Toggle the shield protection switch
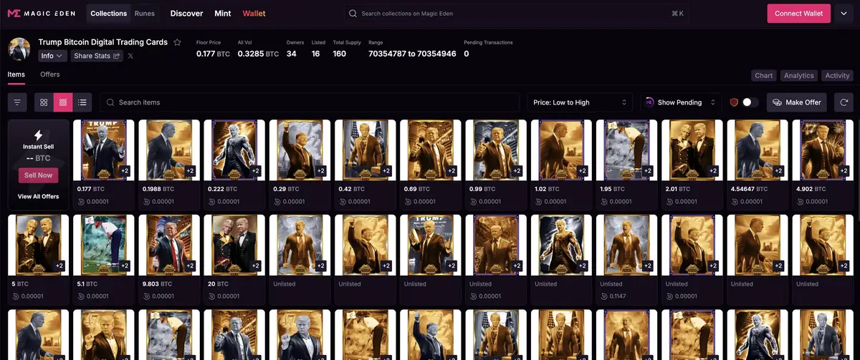Viewport: 860px width, 360px height. (x=749, y=102)
